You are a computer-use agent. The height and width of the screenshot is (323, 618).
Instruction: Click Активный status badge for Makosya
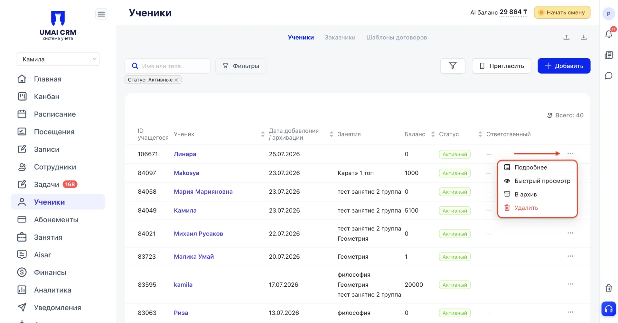[454, 173]
